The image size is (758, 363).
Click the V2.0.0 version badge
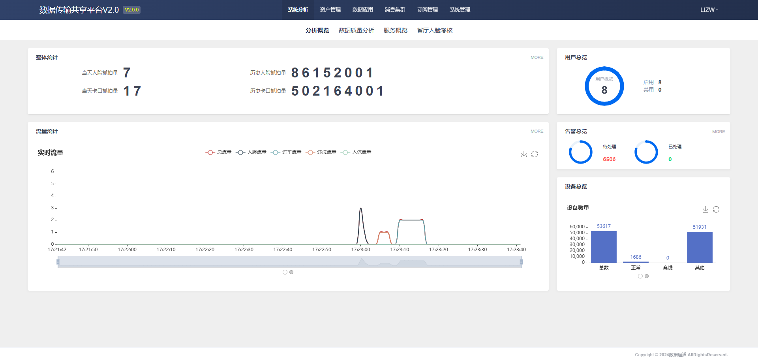click(132, 10)
